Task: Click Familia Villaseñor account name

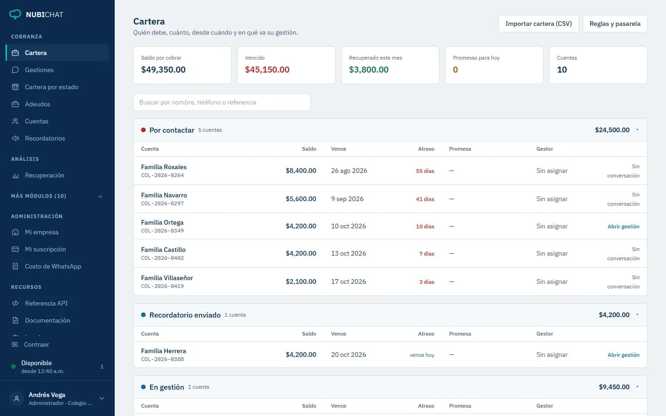Action: pyautogui.click(x=167, y=278)
